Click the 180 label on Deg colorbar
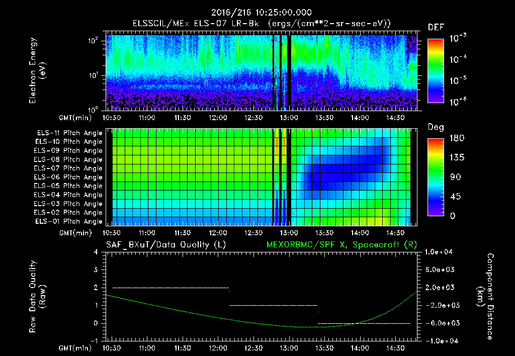Viewport: 515px width, 356px height. tap(457, 138)
